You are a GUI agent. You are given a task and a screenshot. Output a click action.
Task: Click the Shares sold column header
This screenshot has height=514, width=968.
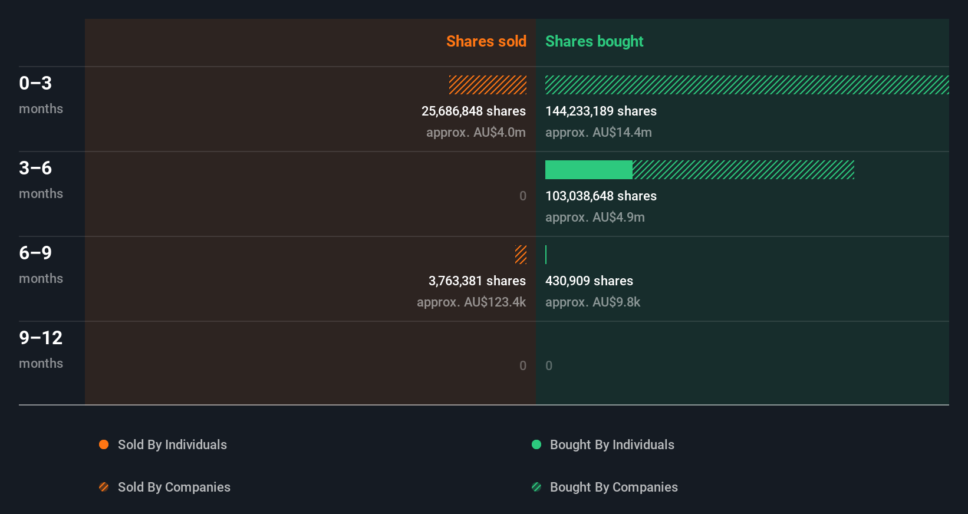click(486, 41)
